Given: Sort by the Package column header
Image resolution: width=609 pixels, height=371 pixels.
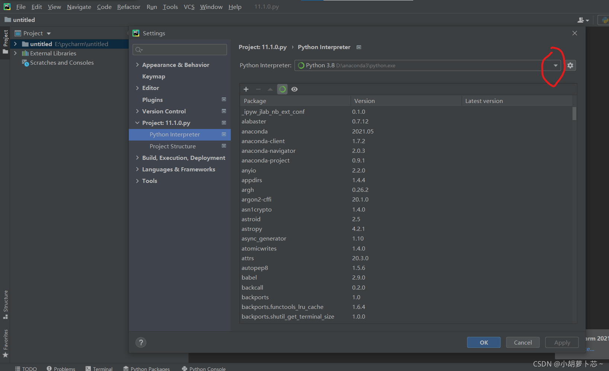Looking at the screenshot, I should coord(296,101).
